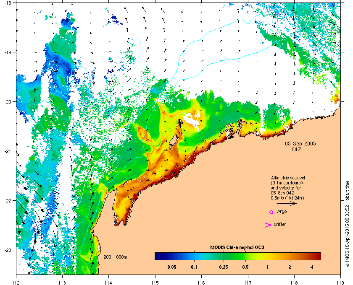Click the 'MODIS Chl-a mg/m3 OC3' colorbar title

coord(237,248)
